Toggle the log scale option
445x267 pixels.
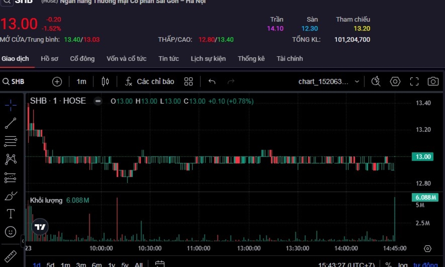(403, 265)
